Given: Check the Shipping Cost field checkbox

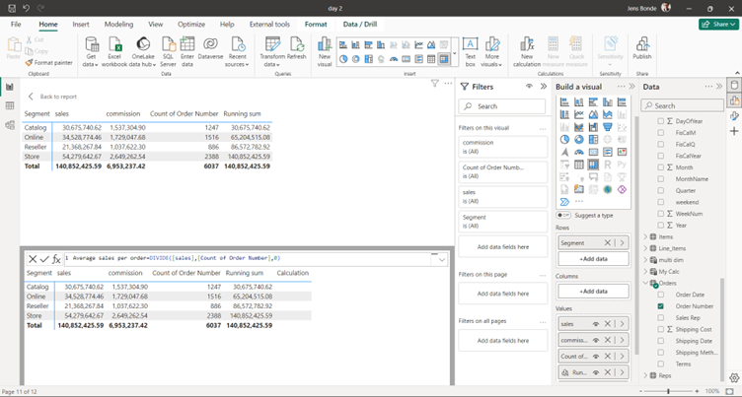Looking at the screenshot, I should (x=661, y=329).
